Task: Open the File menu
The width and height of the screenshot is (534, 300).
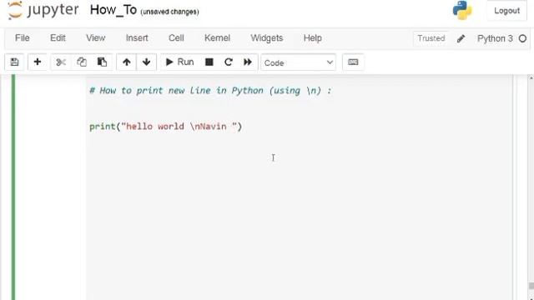Action: pos(23,38)
